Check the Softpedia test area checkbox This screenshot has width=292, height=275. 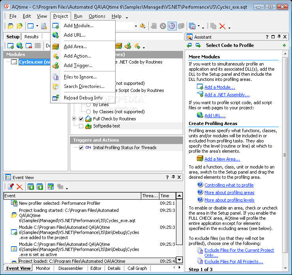point(81,126)
